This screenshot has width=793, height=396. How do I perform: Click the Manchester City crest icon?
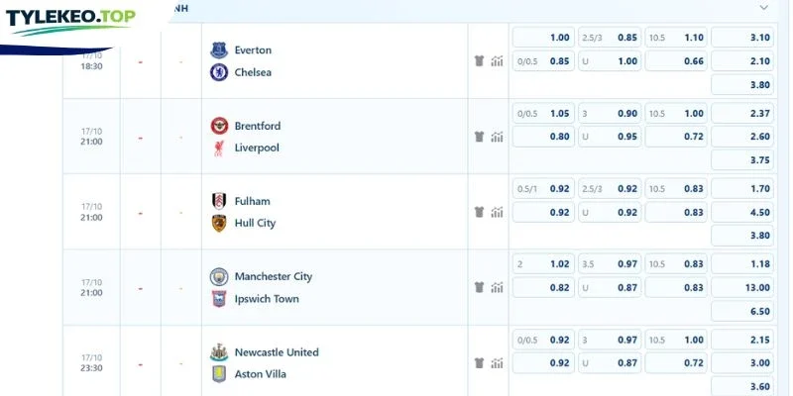219,277
